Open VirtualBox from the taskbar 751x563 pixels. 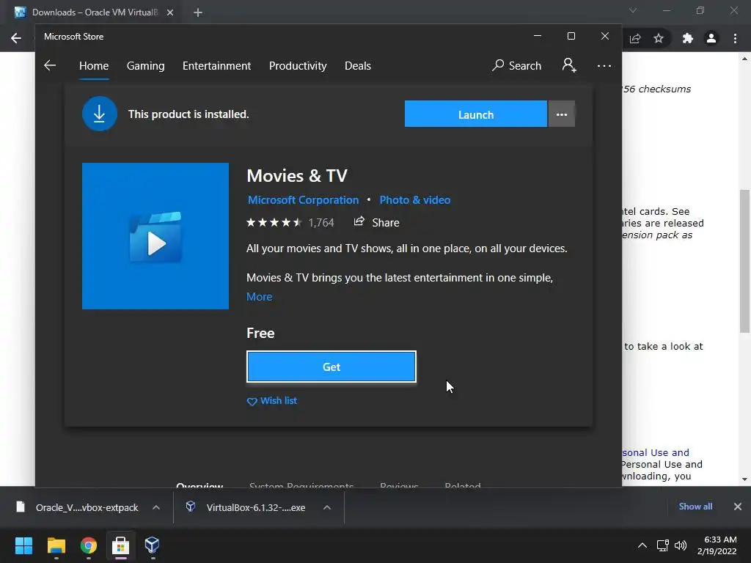pos(153,545)
